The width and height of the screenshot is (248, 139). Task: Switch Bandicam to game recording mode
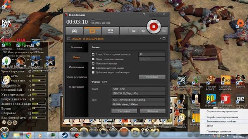click(x=74, y=31)
